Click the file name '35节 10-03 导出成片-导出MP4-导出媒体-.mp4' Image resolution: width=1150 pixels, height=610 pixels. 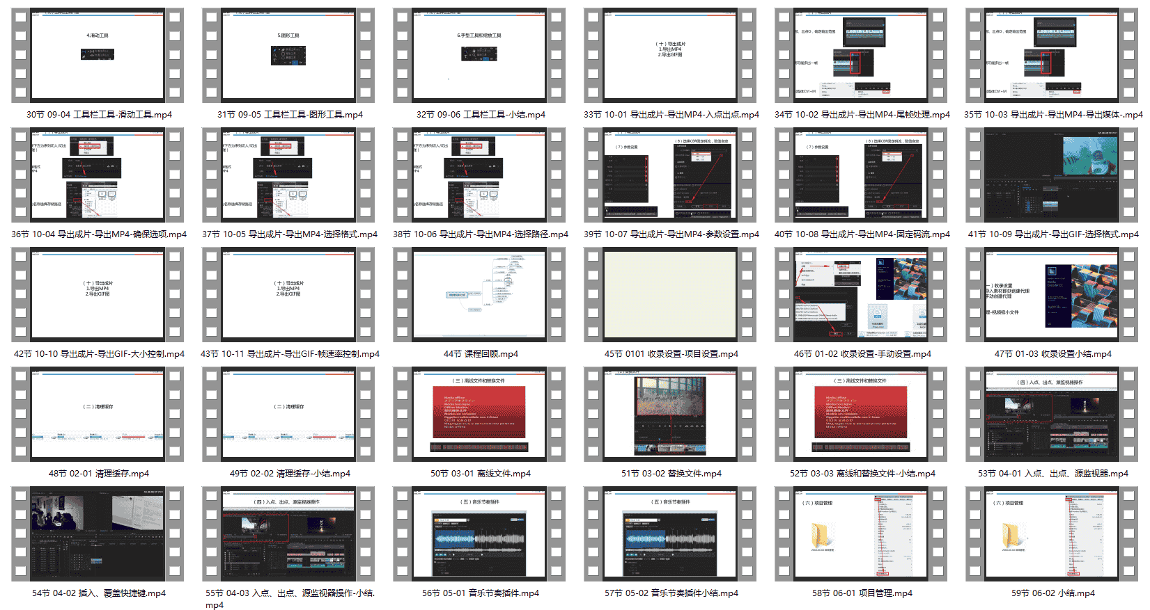point(1053,115)
